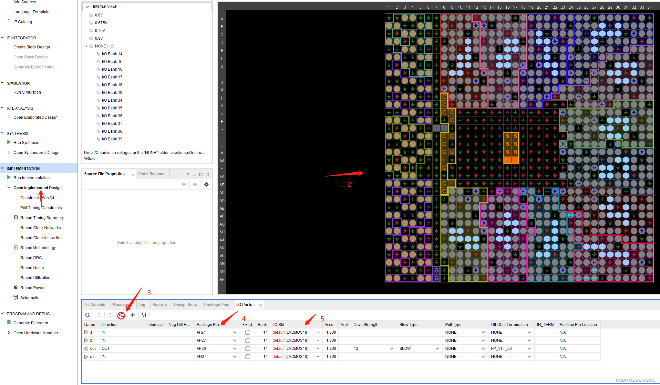660x385 pixels.
Task: Click the help question mark icon
Action: pos(188,175)
